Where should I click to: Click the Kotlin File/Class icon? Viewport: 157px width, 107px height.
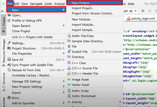tap(69, 36)
